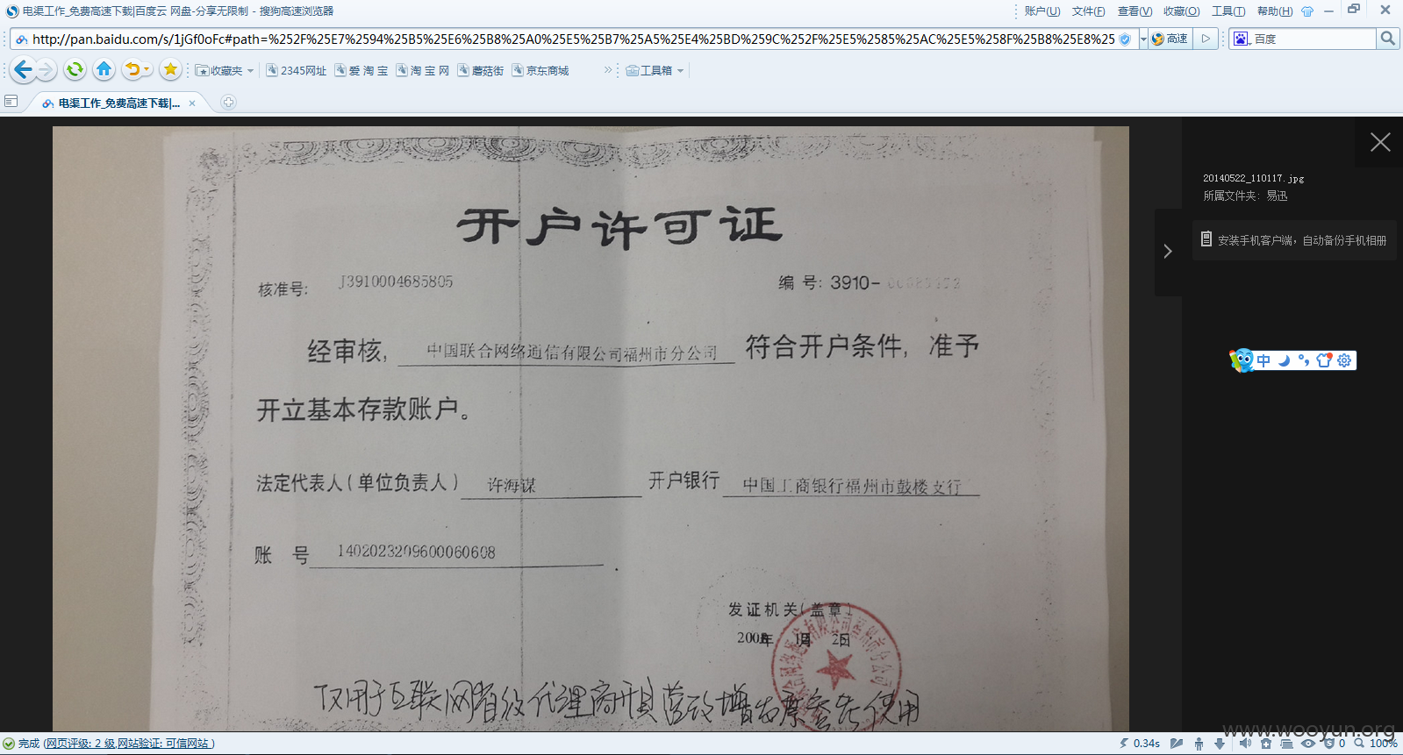Screen dimensions: 1403x755
Task: Toggle the punctuation mode on IME bar
Action: click(x=1304, y=360)
